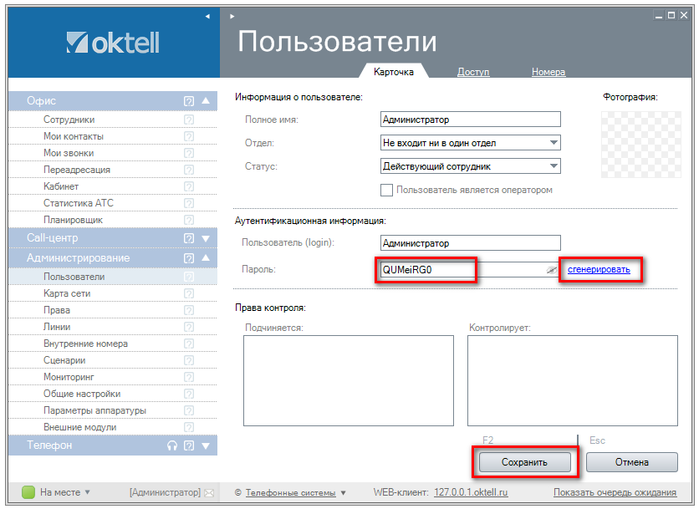The width and height of the screenshot is (699, 509).
Task: Open the Отдел dropdown list
Action: (x=554, y=143)
